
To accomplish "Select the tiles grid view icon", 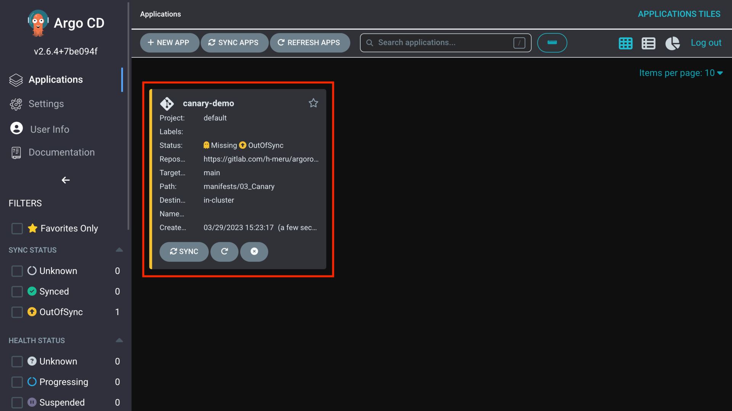I will click(x=626, y=43).
